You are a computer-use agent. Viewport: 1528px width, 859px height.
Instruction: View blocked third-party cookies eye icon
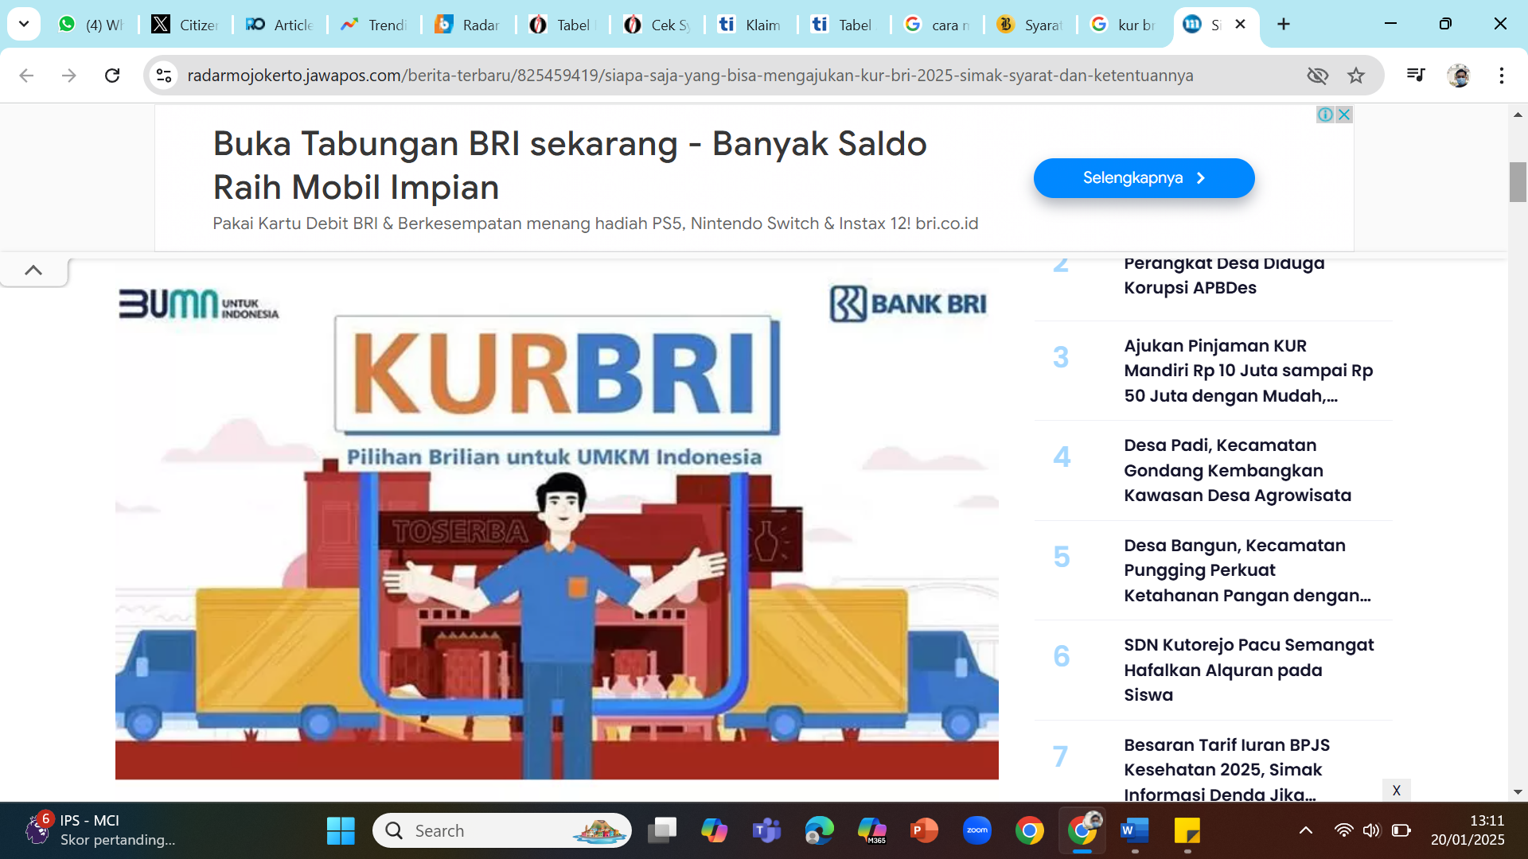[x=1319, y=76]
